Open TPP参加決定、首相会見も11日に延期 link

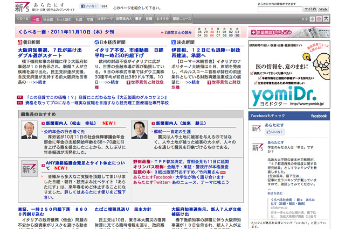192,162
